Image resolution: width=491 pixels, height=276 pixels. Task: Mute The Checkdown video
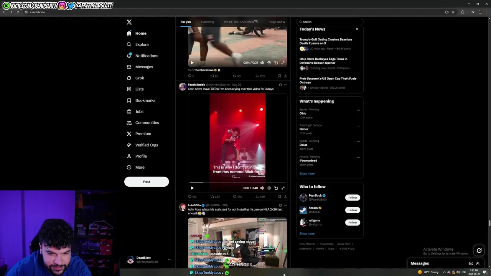tap(262, 62)
